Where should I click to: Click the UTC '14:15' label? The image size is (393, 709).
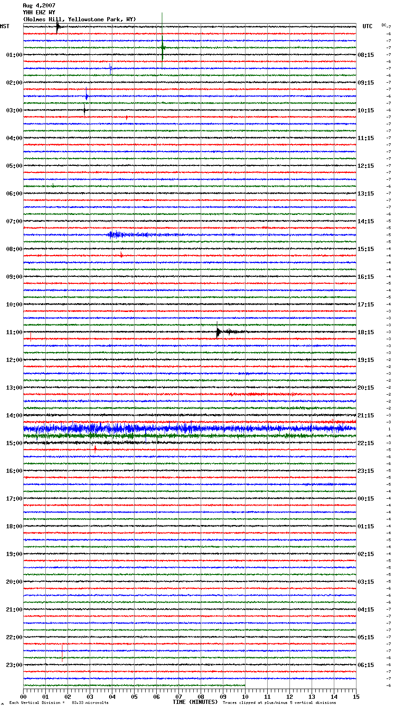pos(366,221)
